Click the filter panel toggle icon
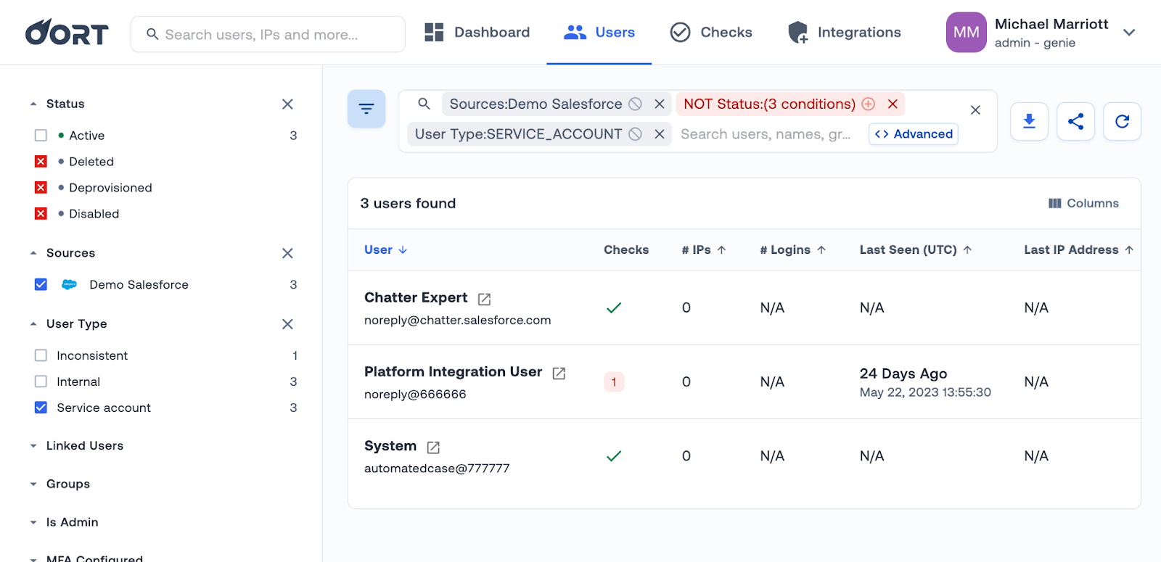Screen dimensions: 1161x562 click(366, 109)
